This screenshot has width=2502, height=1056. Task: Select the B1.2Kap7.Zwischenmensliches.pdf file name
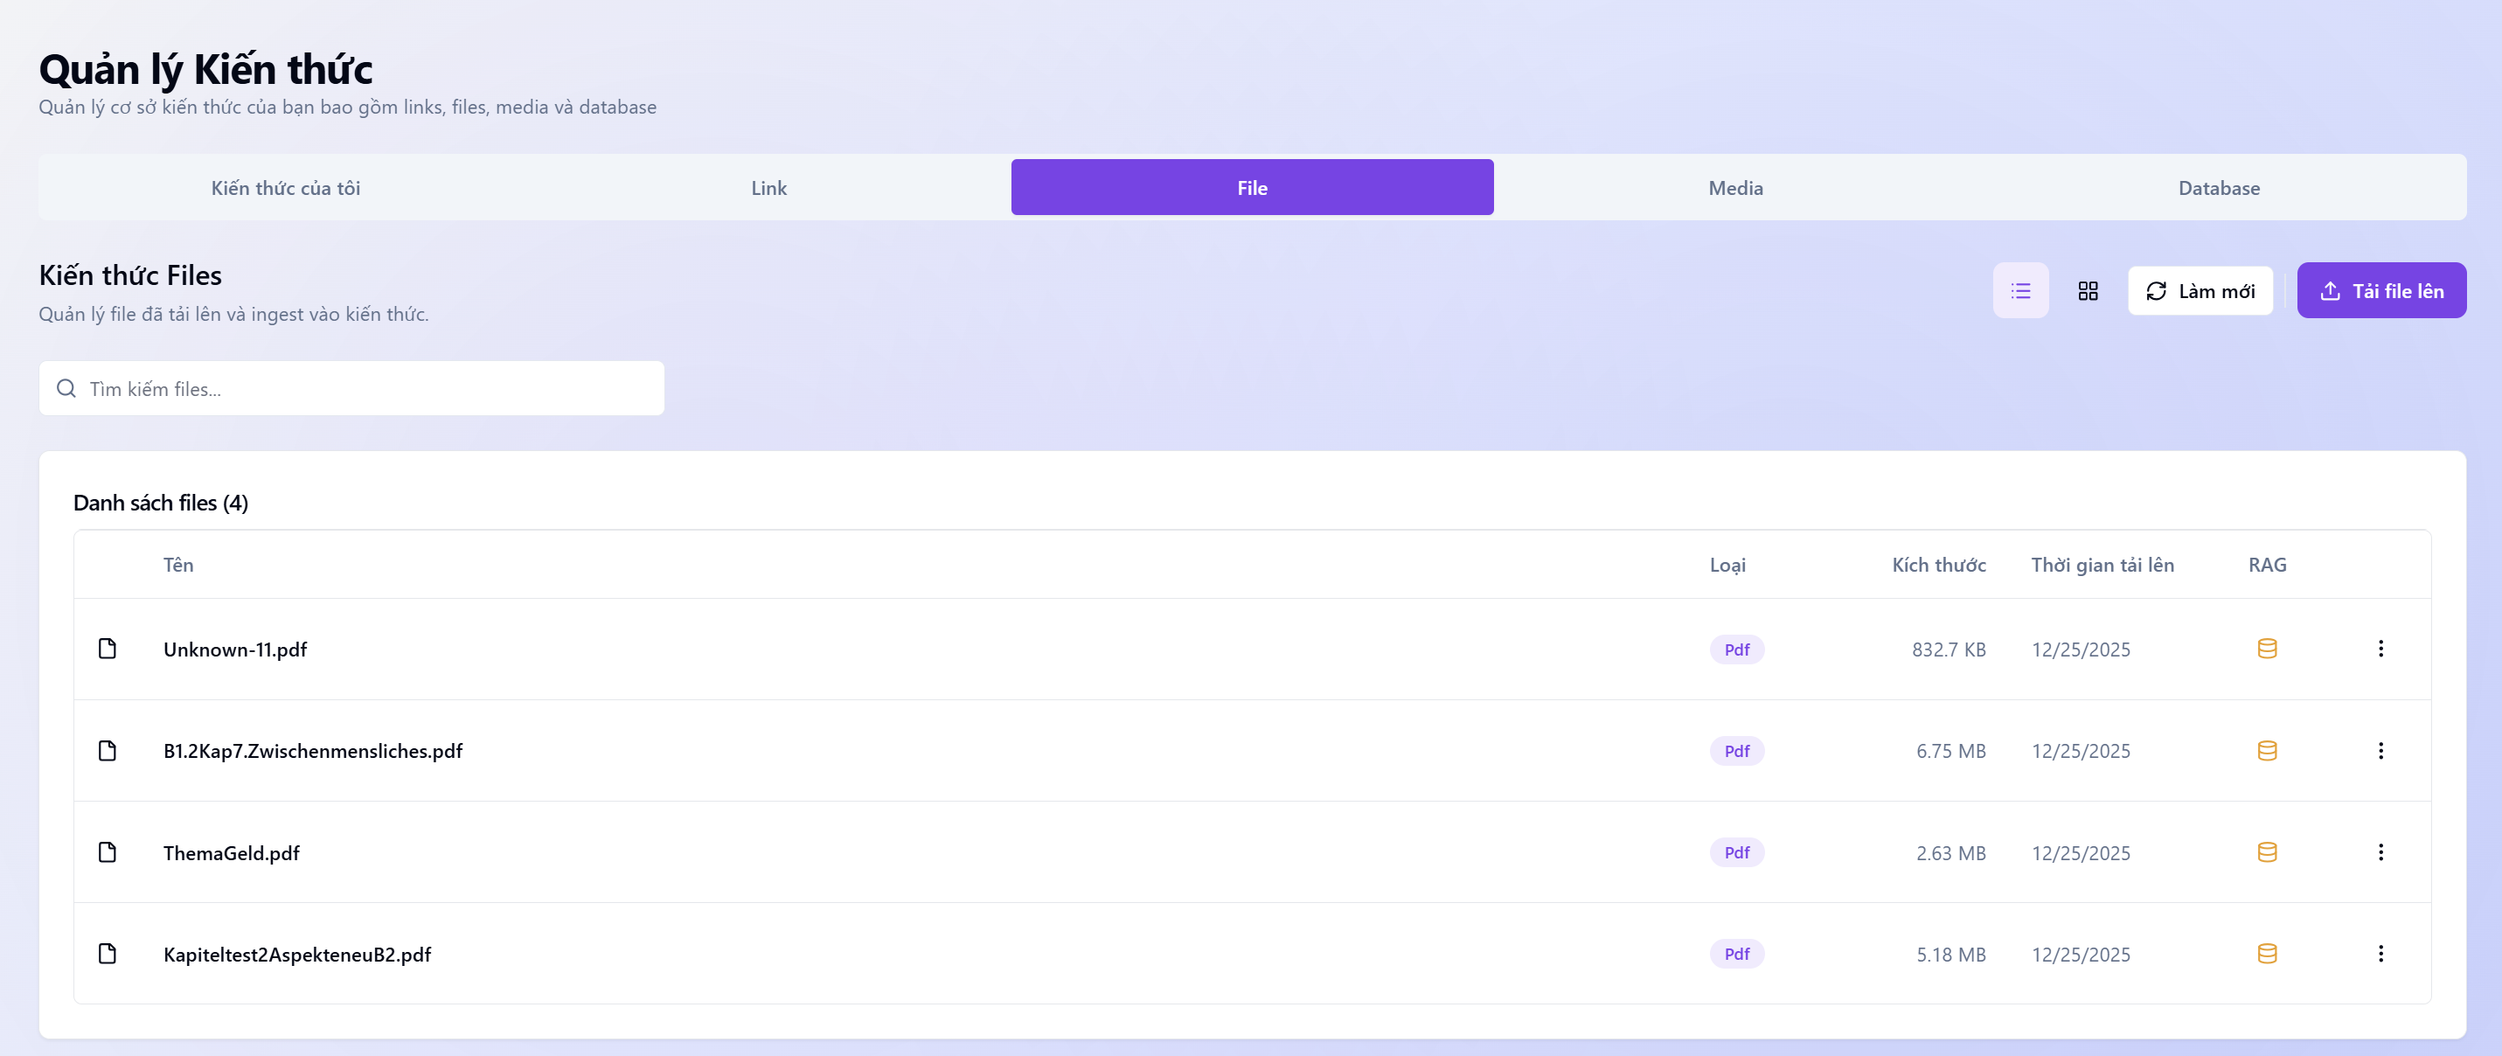(x=313, y=751)
